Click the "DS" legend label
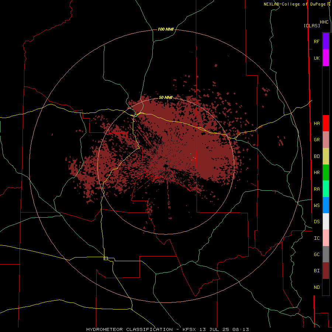The height and width of the screenshot is (332, 332). coord(317,222)
